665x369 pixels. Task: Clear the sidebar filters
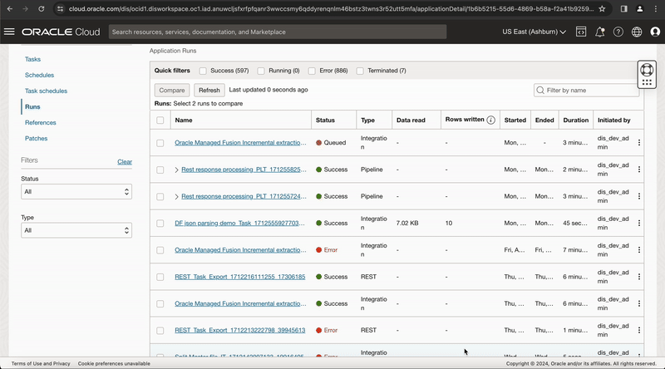[x=125, y=161]
